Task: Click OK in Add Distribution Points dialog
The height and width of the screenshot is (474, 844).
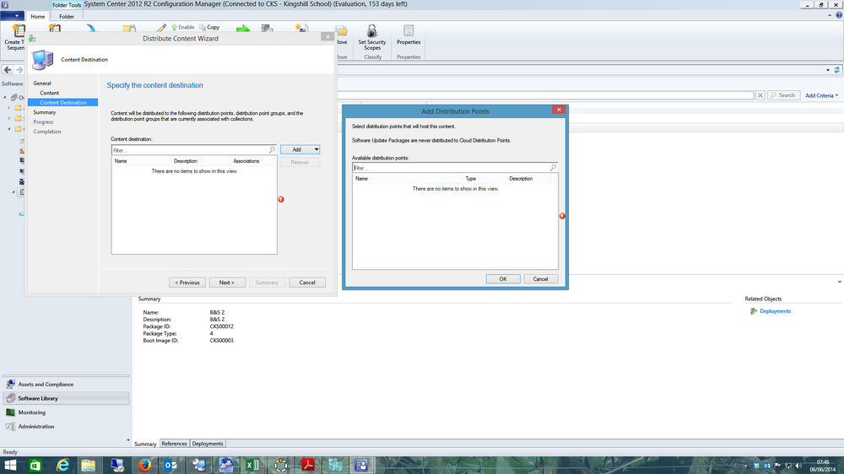Action: 503,278
